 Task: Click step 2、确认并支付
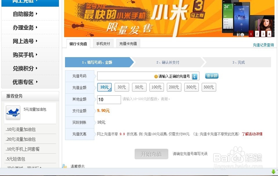pyautogui.click(x=168, y=62)
